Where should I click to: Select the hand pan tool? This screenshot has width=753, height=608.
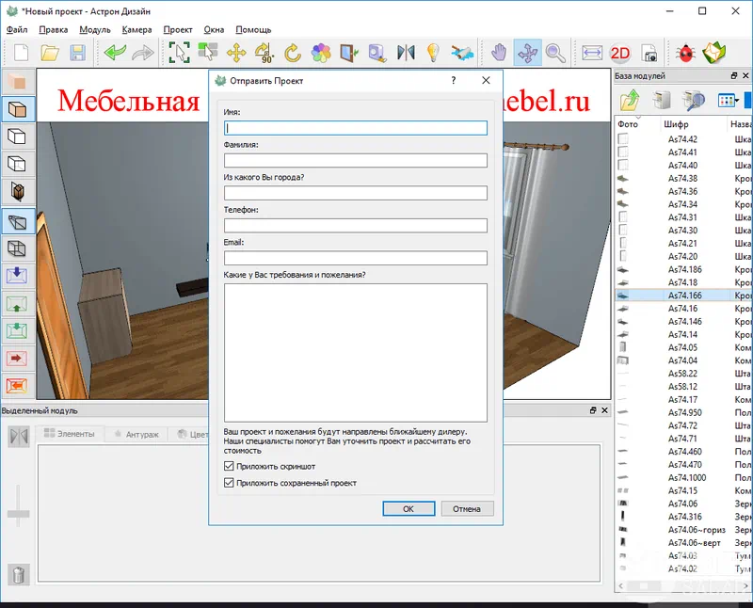click(499, 53)
